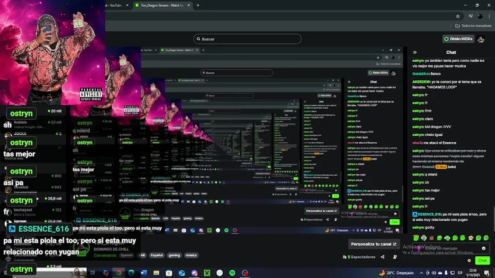Open the Chrome profile avatar

[x=480, y=16]
